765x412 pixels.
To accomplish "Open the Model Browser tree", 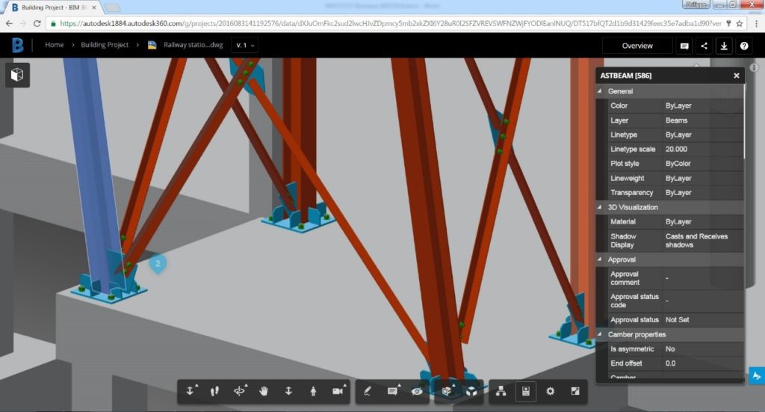I will (x=501, y=391).
